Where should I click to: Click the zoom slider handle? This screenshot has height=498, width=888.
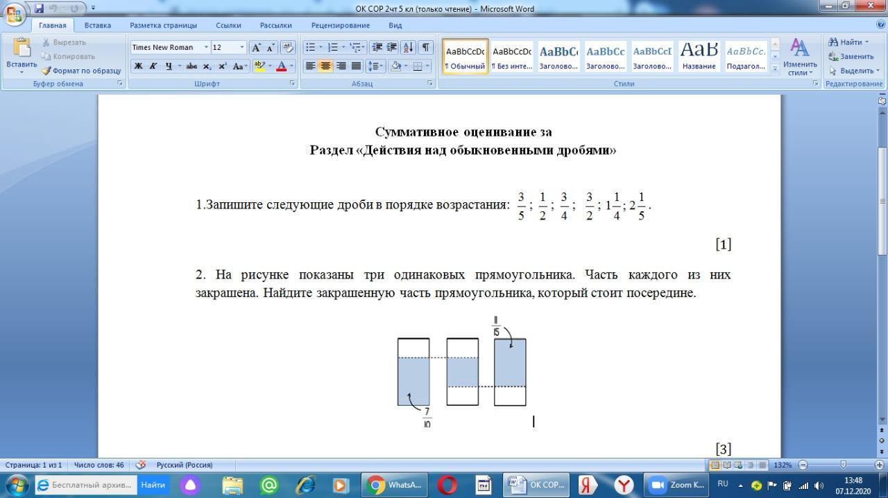coord(844,465)
